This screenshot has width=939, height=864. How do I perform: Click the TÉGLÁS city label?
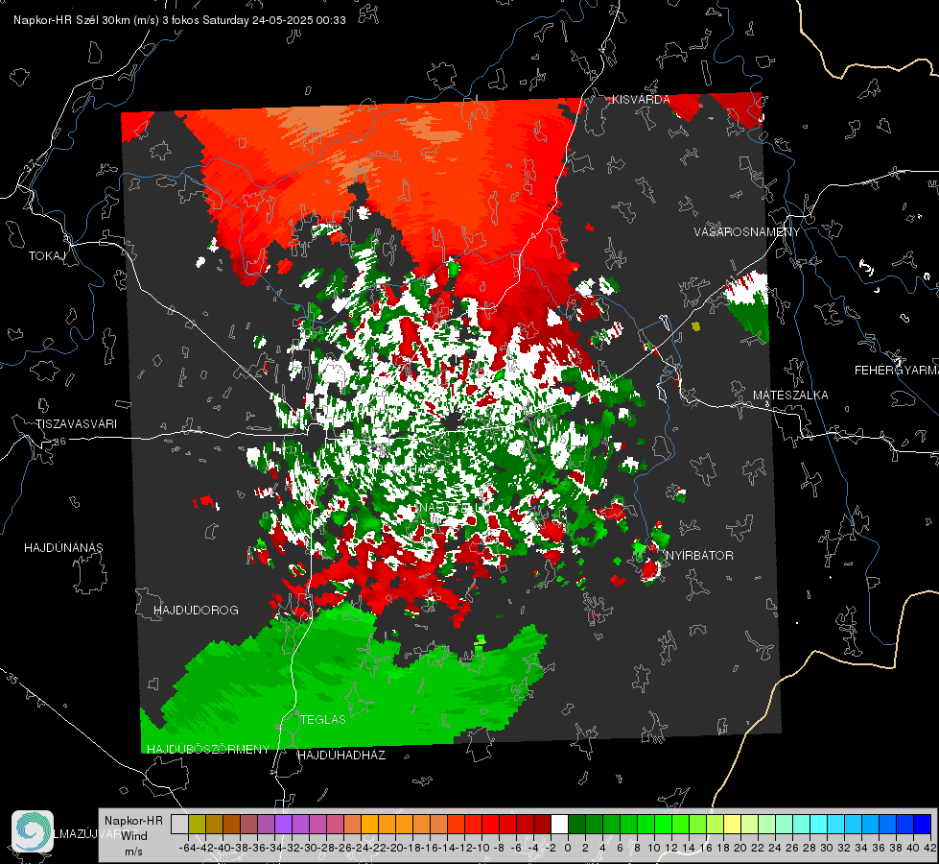[323, 719]
